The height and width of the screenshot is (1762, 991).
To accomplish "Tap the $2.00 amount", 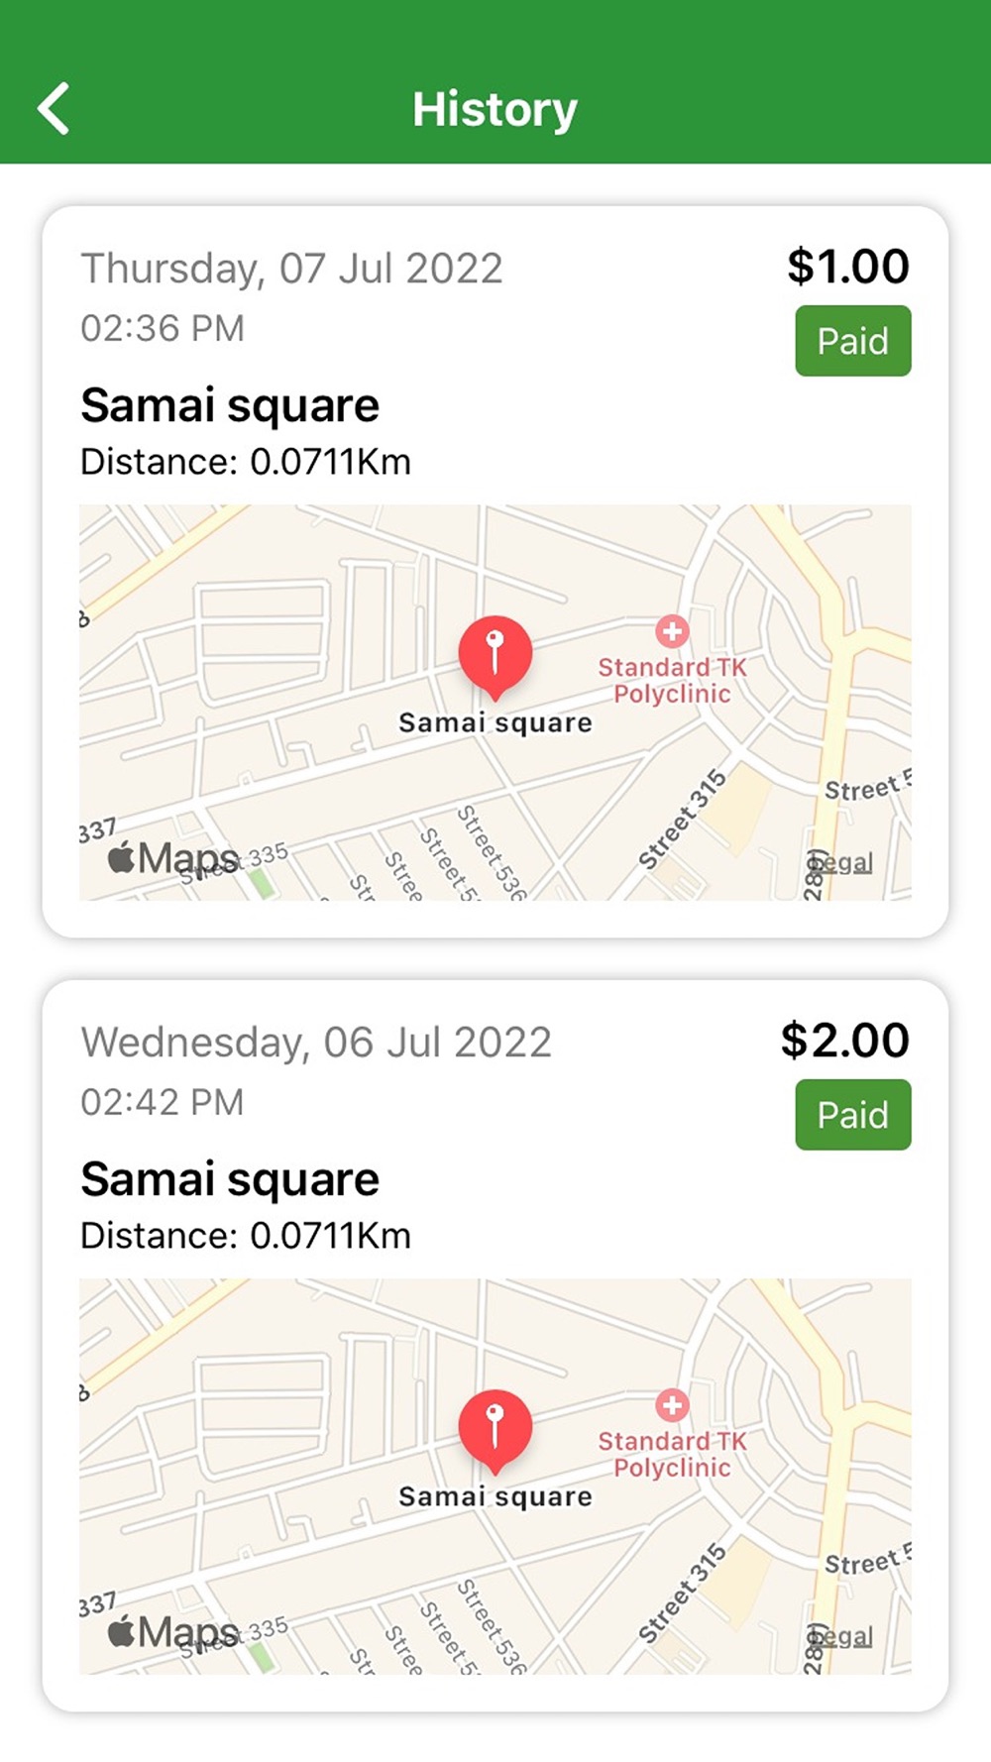I will [844, 1041].
